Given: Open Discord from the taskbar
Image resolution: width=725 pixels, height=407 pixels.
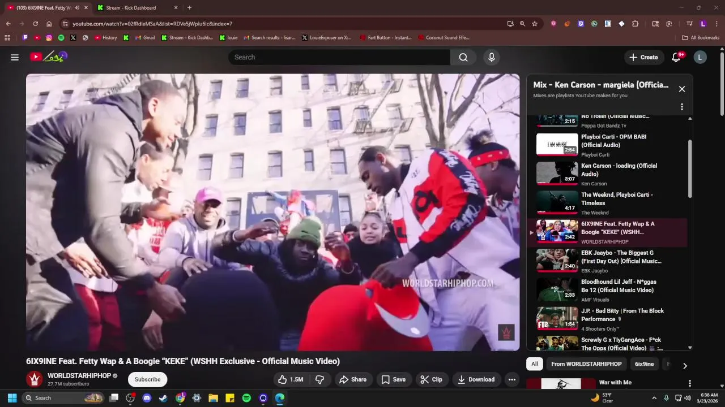Looking at the screenshot, I should pos(147,398).
